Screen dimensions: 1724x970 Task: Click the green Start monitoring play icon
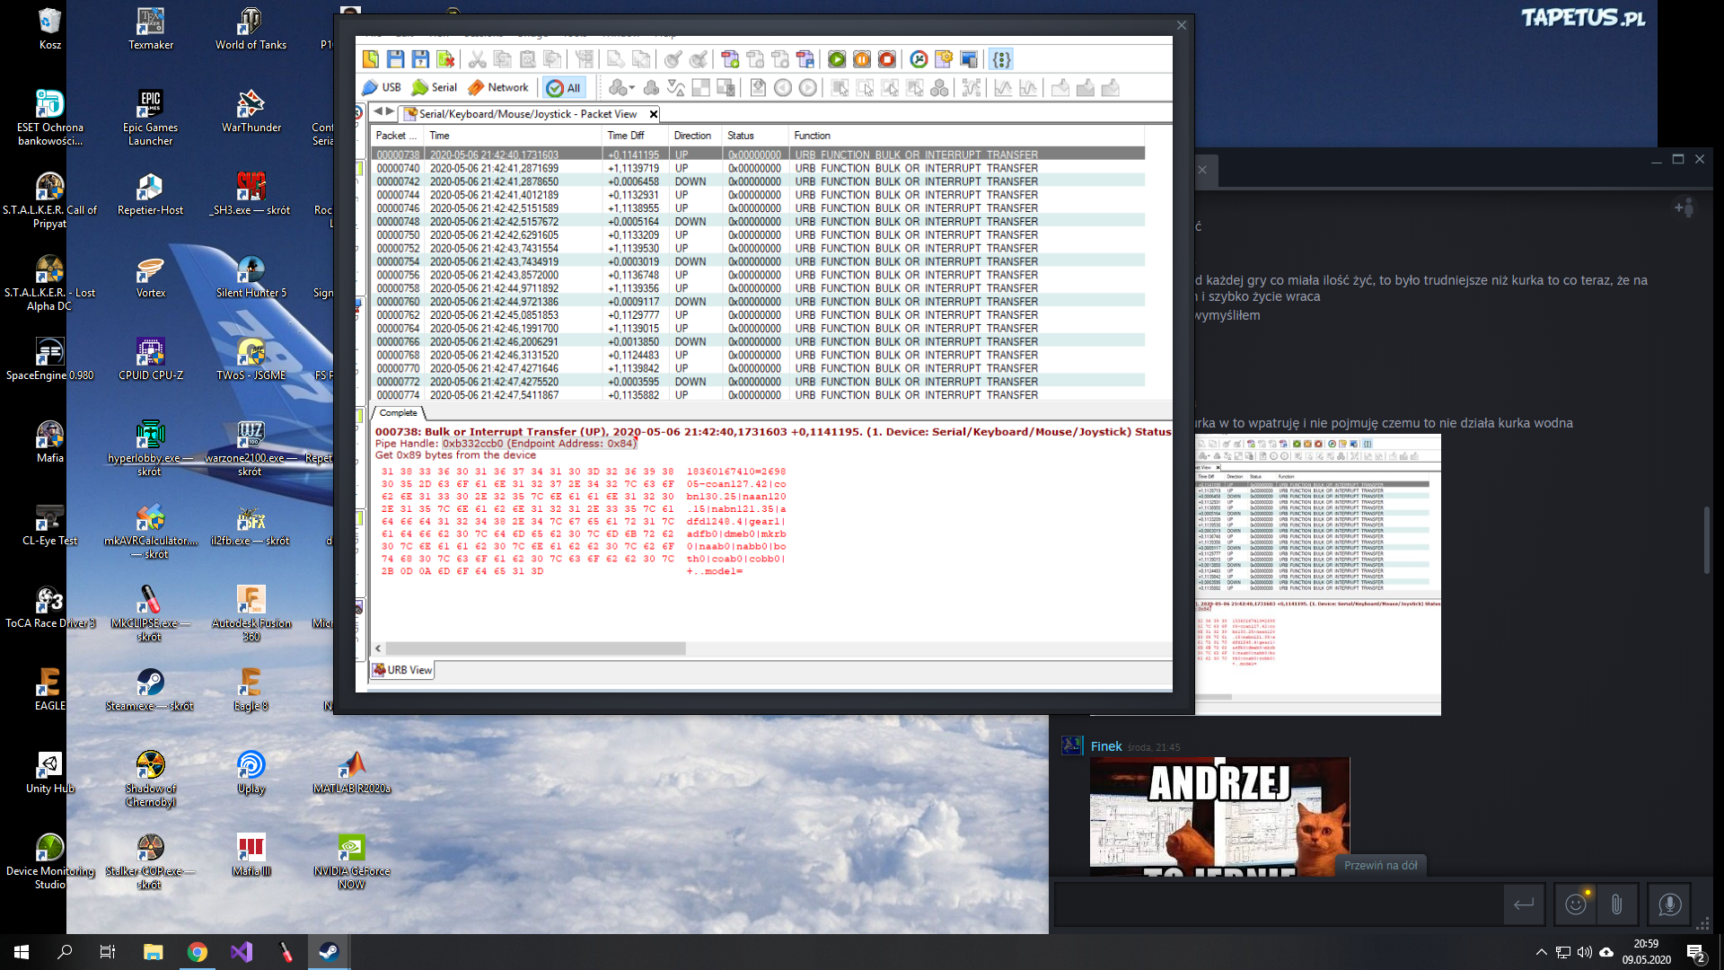(836, 59)
